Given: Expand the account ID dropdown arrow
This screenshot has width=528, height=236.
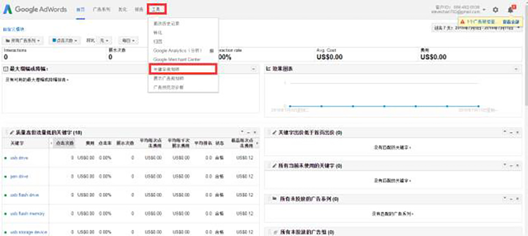Looking at the screenshot, I should 484,10.
